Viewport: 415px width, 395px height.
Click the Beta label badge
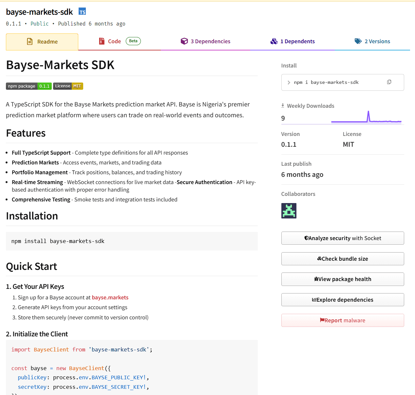pyautogui.click(x=133, y=41)
